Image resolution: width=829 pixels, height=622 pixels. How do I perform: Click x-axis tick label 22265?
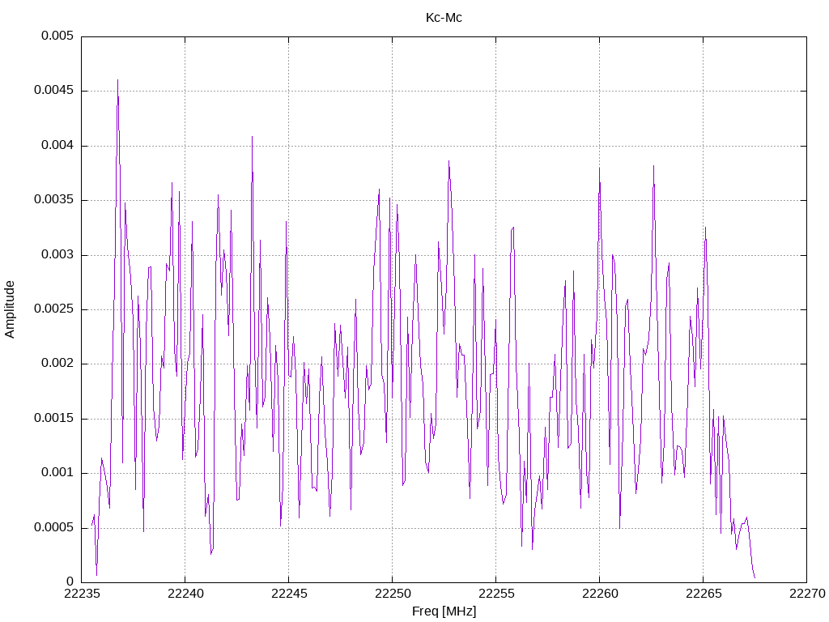pos(704,594)
